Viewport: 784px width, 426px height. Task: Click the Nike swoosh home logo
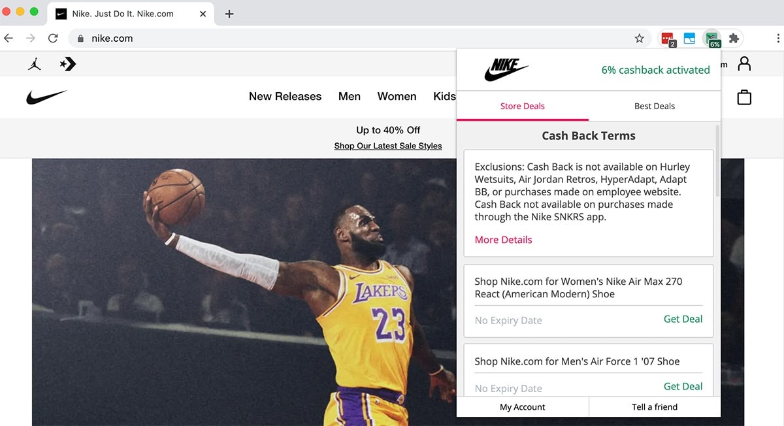coord(46,97)
